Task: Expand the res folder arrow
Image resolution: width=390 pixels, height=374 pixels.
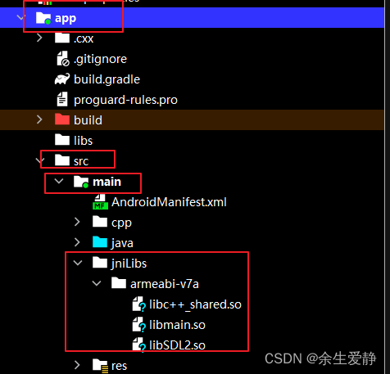Action: coord(77,365)
